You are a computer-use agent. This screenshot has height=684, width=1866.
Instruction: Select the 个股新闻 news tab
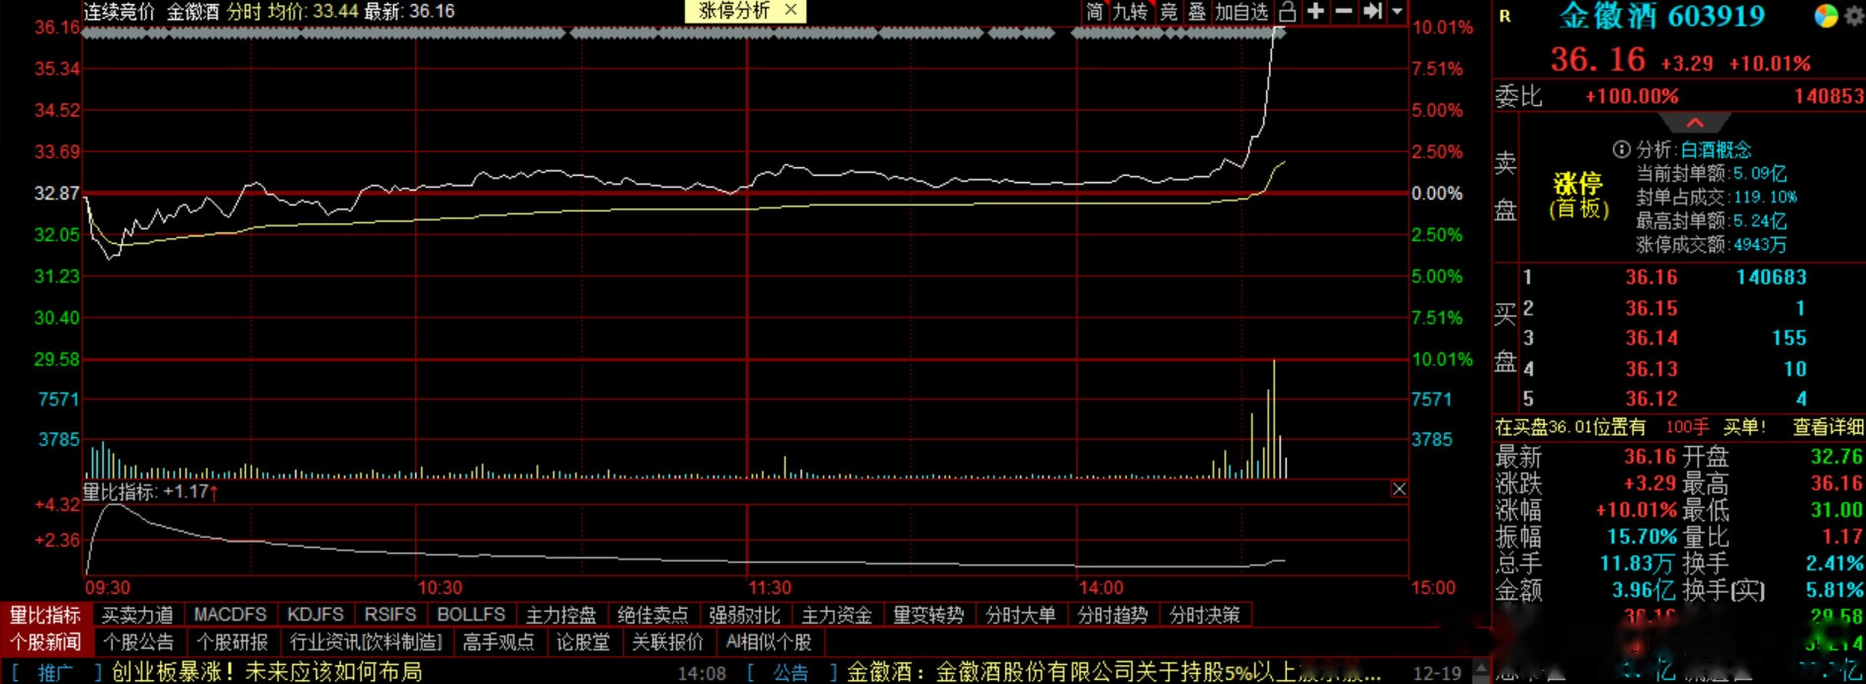point(45,642)
